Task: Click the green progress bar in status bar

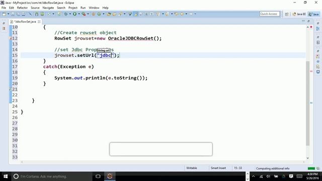Action: 311,168
